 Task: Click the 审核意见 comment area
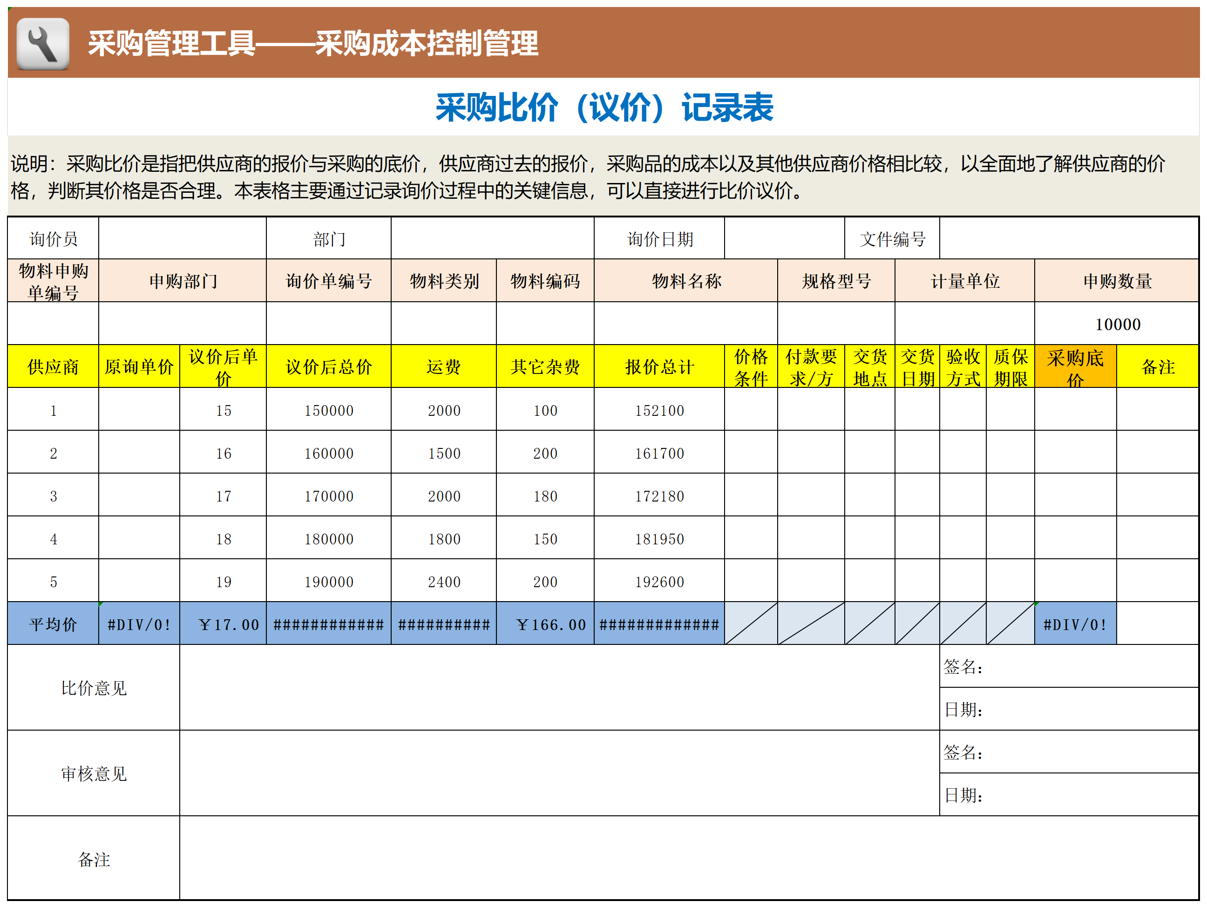tap(559, 773)
